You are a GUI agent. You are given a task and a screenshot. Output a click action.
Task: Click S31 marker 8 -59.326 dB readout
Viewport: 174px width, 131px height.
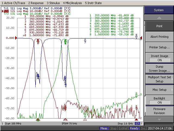click(x=112, y=35)
